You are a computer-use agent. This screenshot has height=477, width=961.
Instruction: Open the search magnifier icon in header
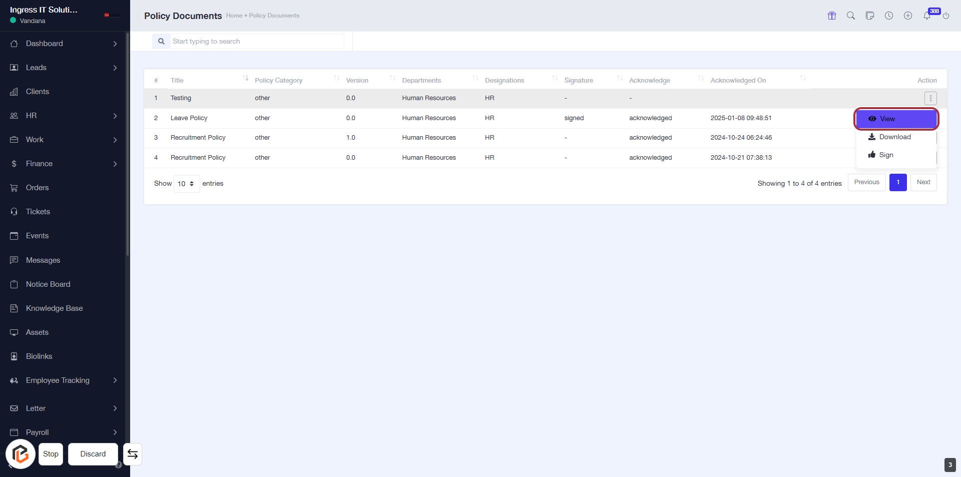(851, 16)
